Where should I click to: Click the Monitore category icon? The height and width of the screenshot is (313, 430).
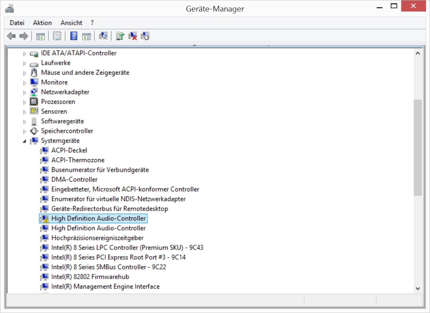(x=34, y=82)
